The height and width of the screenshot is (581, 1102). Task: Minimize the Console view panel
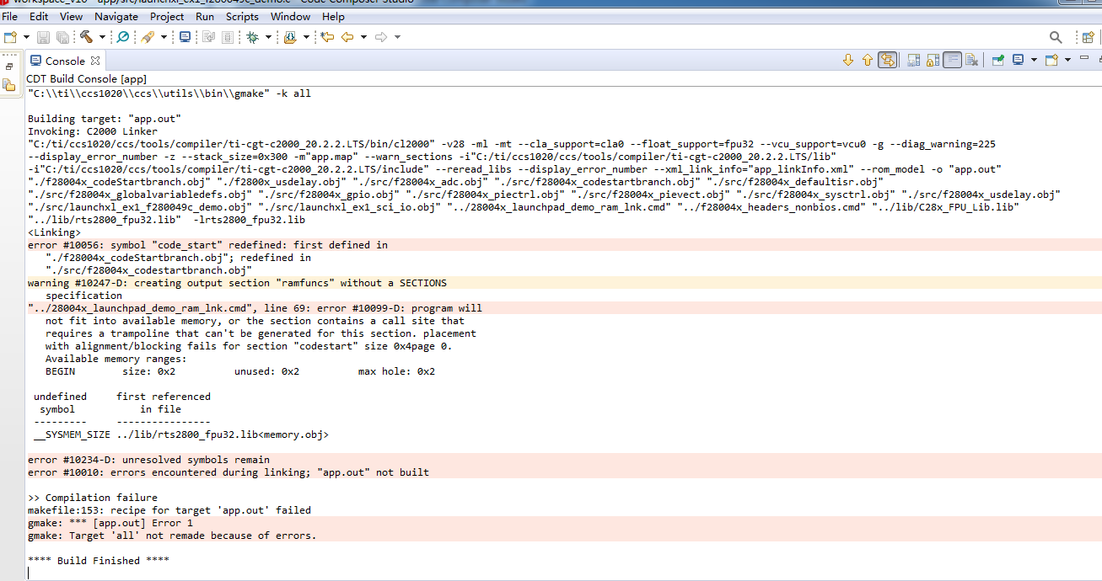(1084, 59)
